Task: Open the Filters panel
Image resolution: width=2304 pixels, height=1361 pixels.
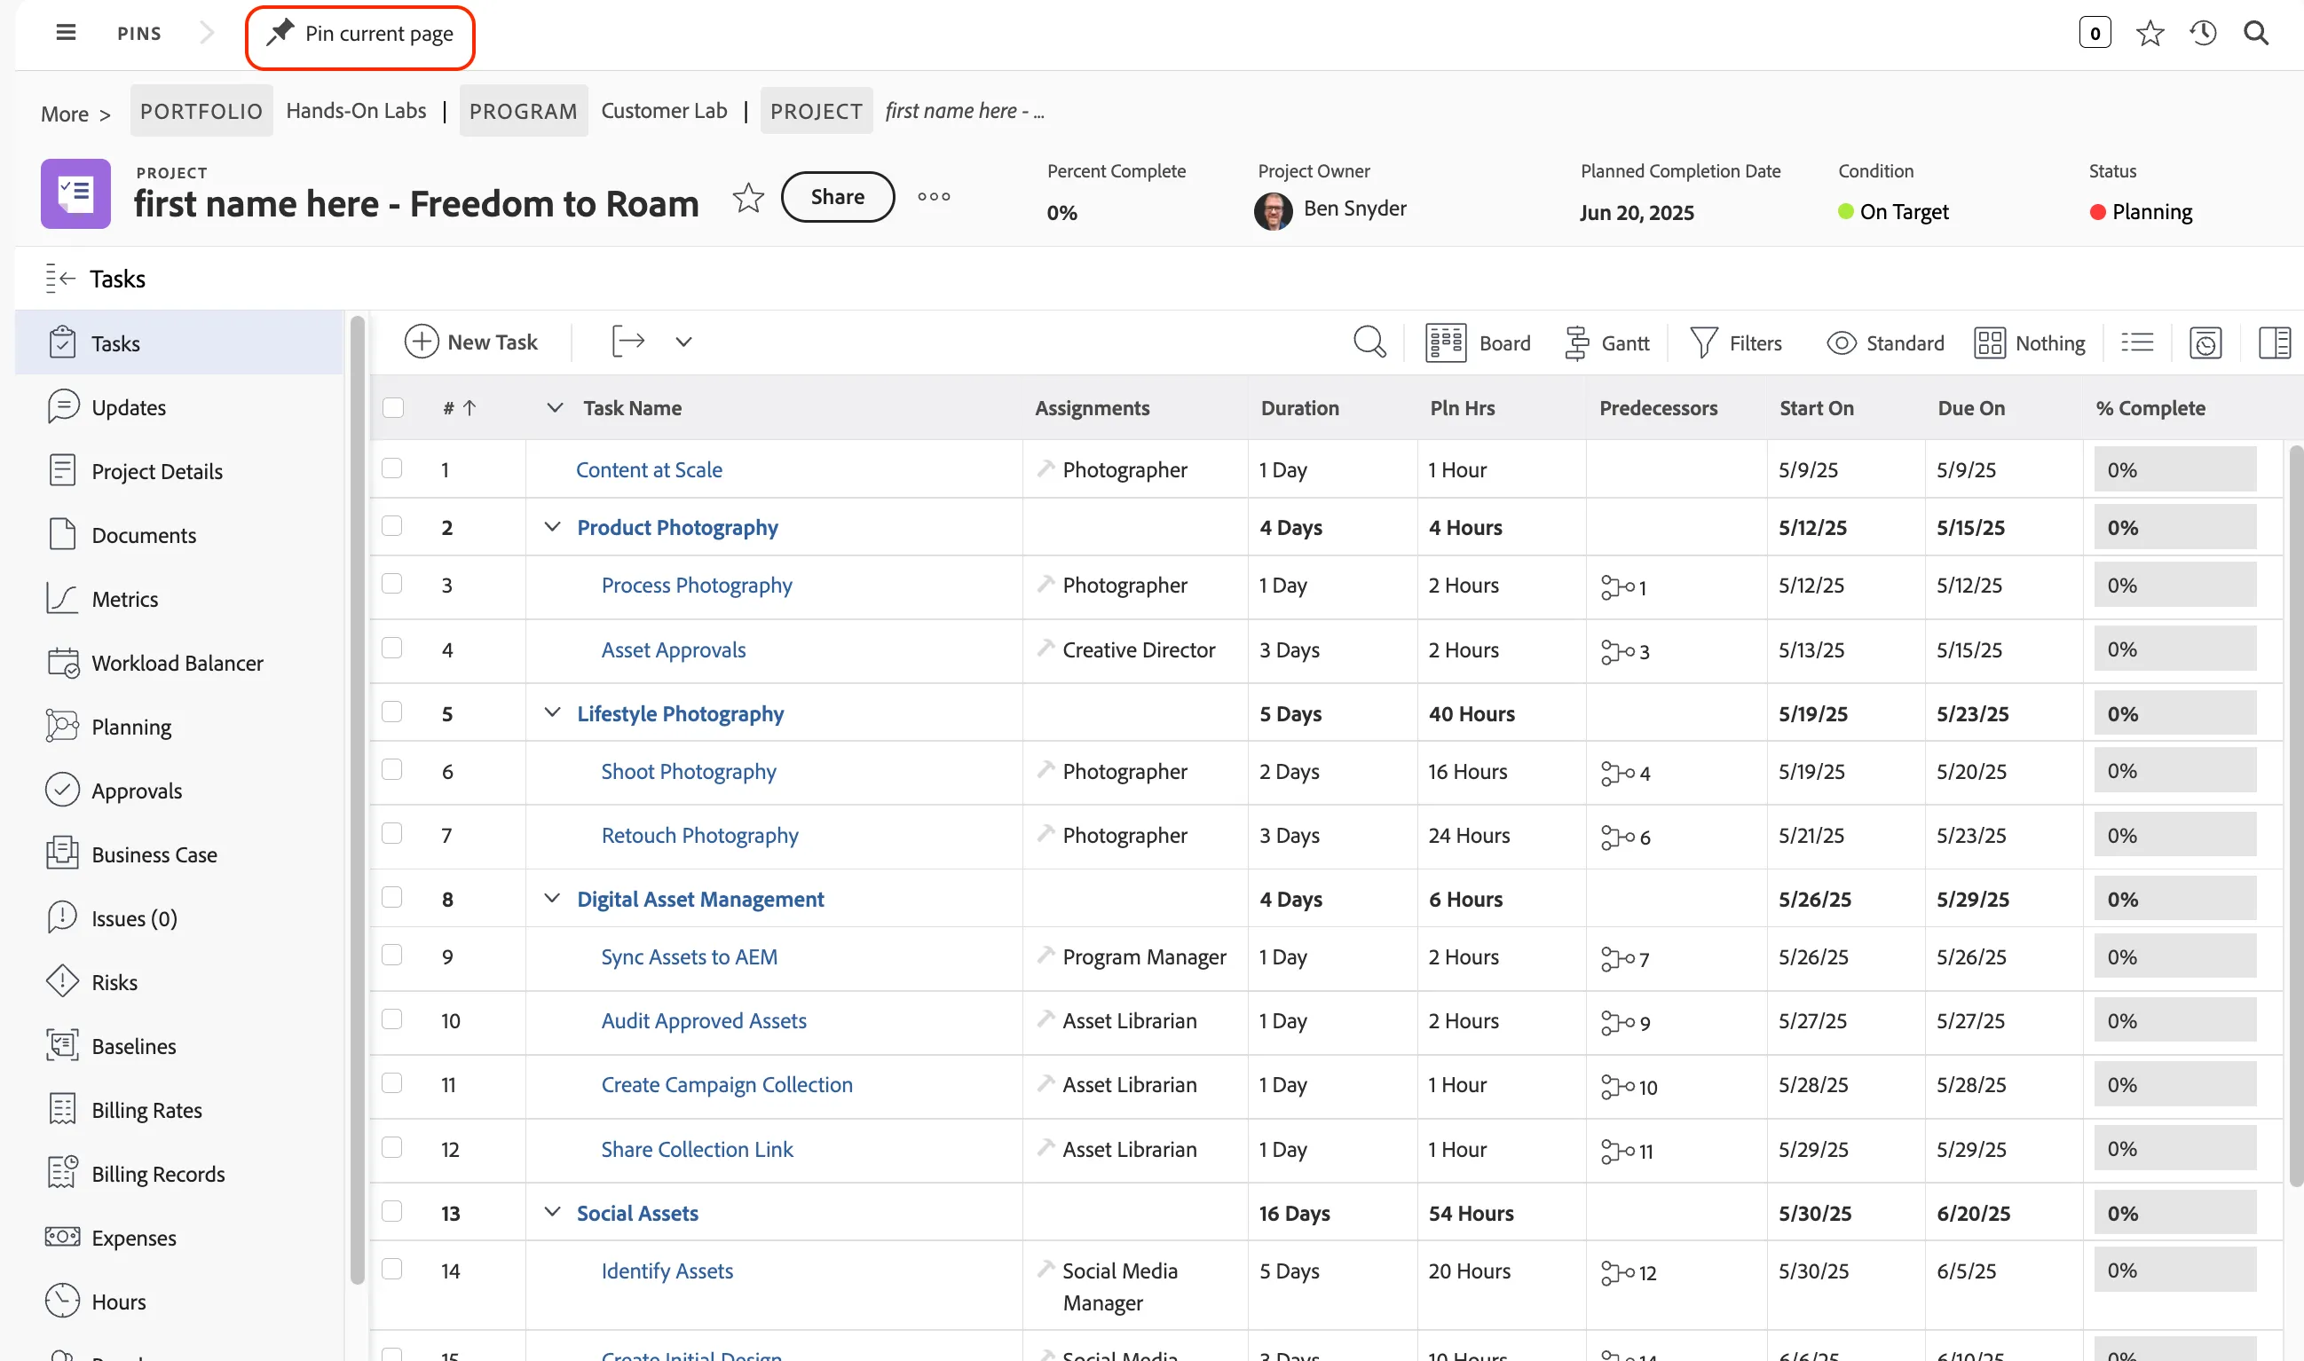Action: pos(1736,343)
